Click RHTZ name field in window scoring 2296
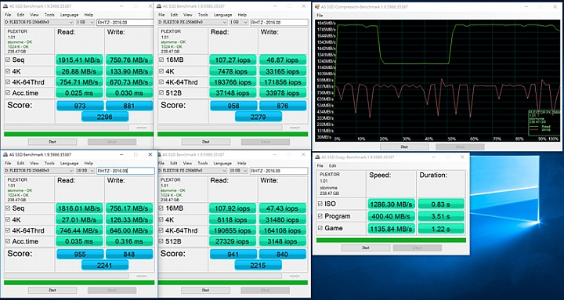Image resolution: width=564 pixels, height=300 pixels. pyautogui.click(x=125, y=22)
